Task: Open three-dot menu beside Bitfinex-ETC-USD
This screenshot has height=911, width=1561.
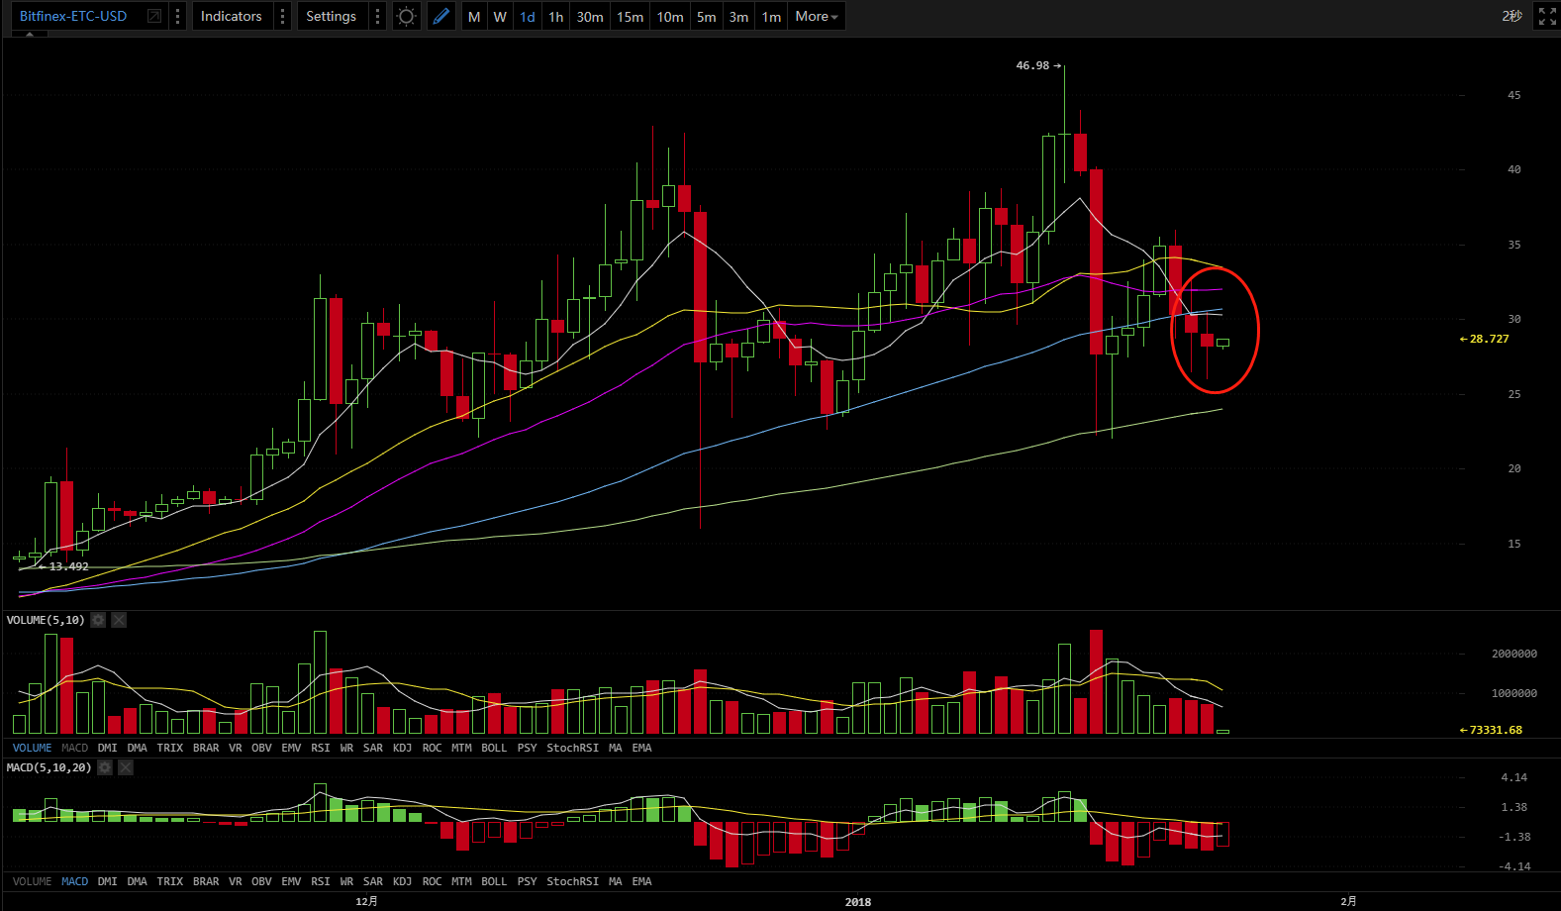Action: point(177,17)
